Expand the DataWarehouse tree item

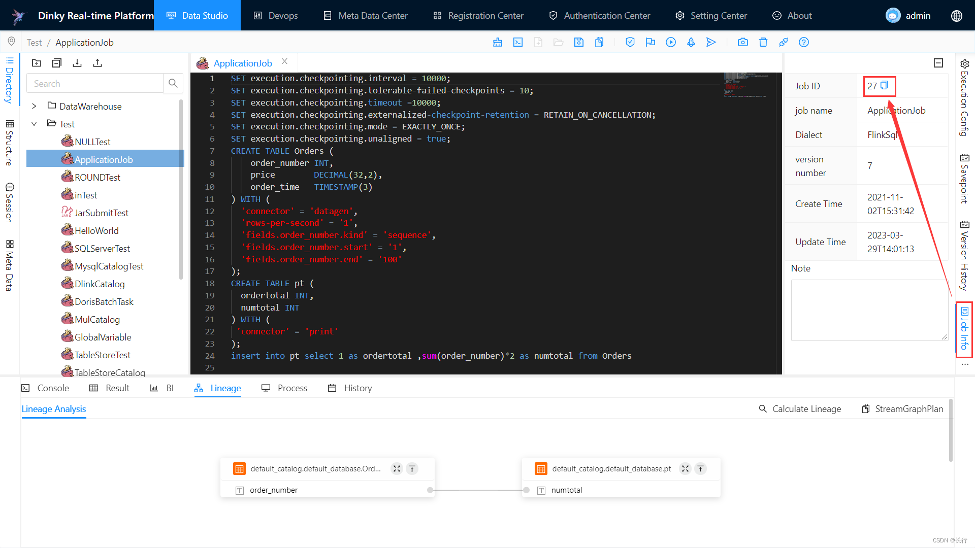34,106
